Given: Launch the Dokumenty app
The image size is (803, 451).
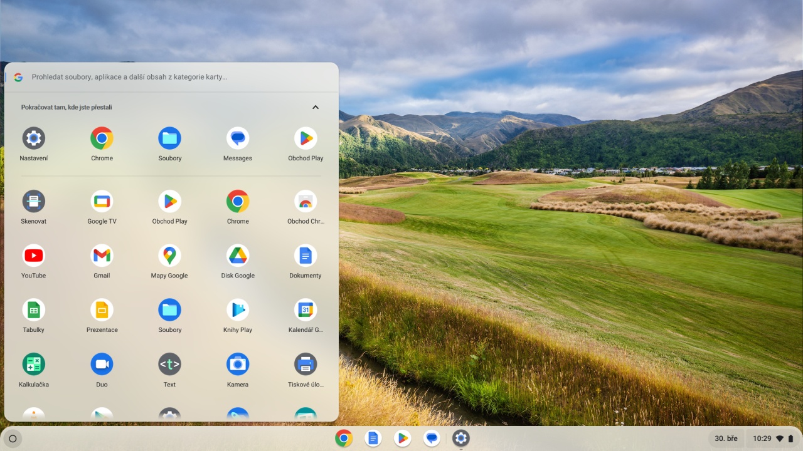Looking at the screenshot, I should click(306, 262).
